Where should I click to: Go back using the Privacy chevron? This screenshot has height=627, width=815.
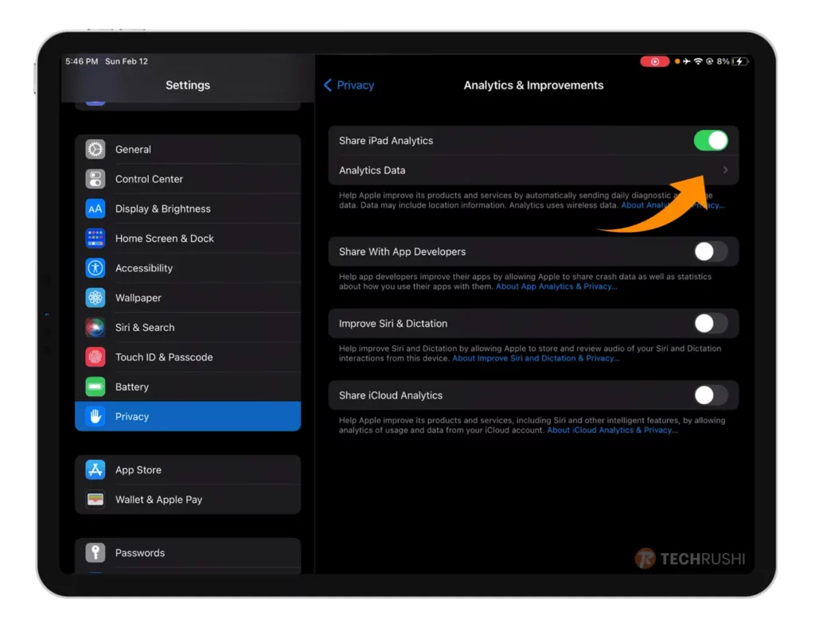pos(327,85)
